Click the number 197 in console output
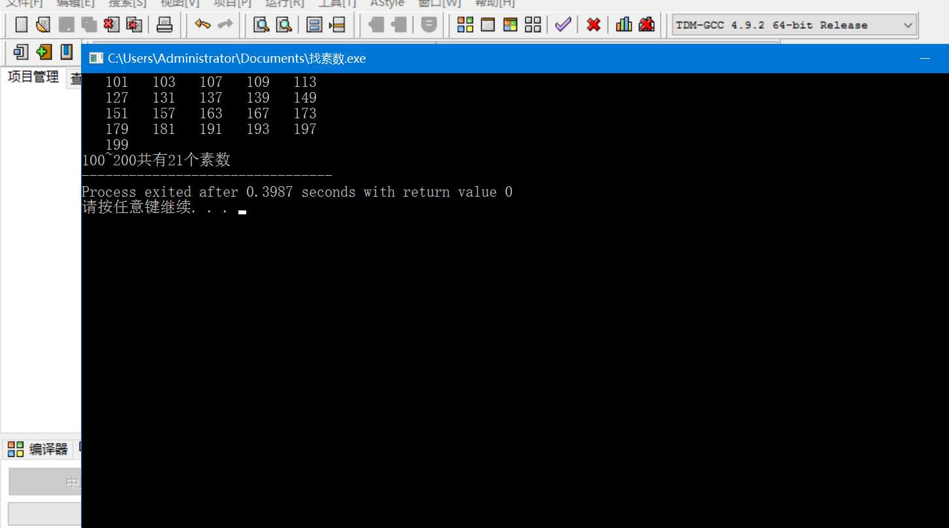 (x=305, y=129)
